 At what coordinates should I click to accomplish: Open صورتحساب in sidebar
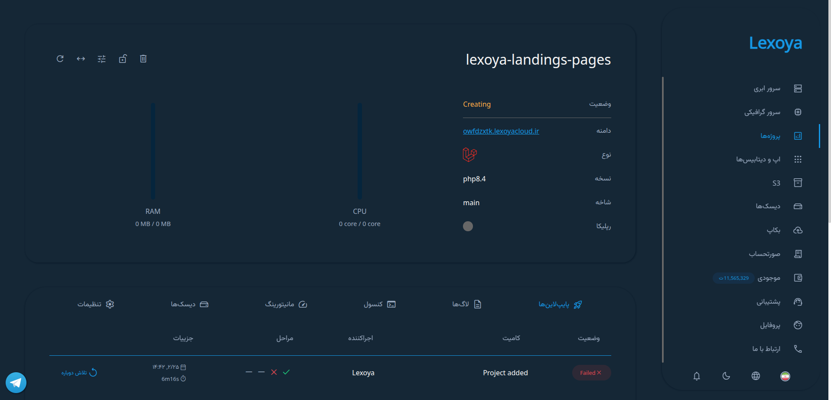tap(776, 254)
